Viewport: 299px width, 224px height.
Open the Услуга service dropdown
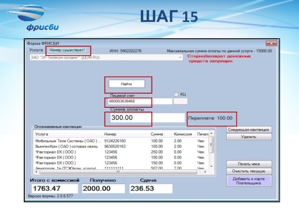tap(106, 57)
